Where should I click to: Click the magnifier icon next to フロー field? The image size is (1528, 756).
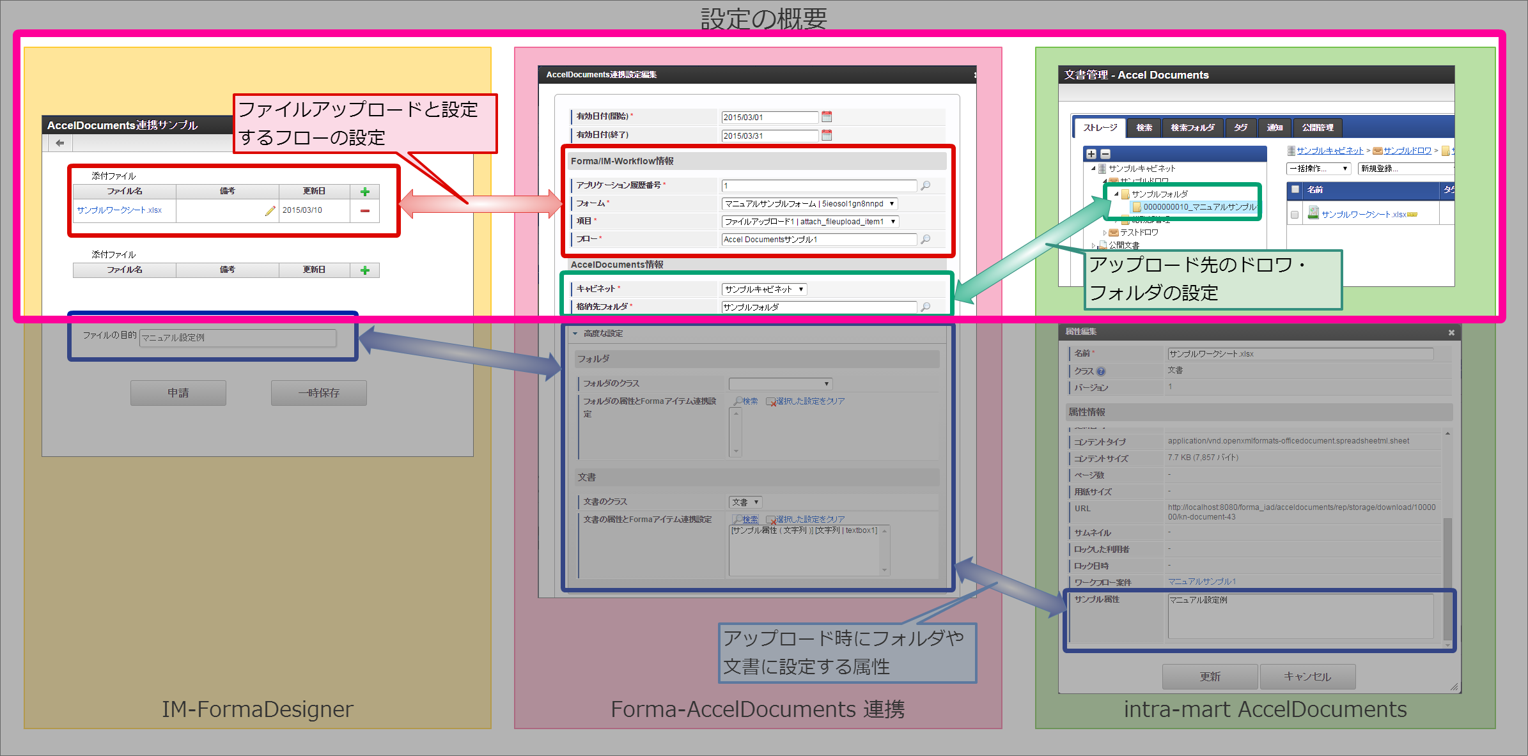pyautogui.click(x=925, y=240)
